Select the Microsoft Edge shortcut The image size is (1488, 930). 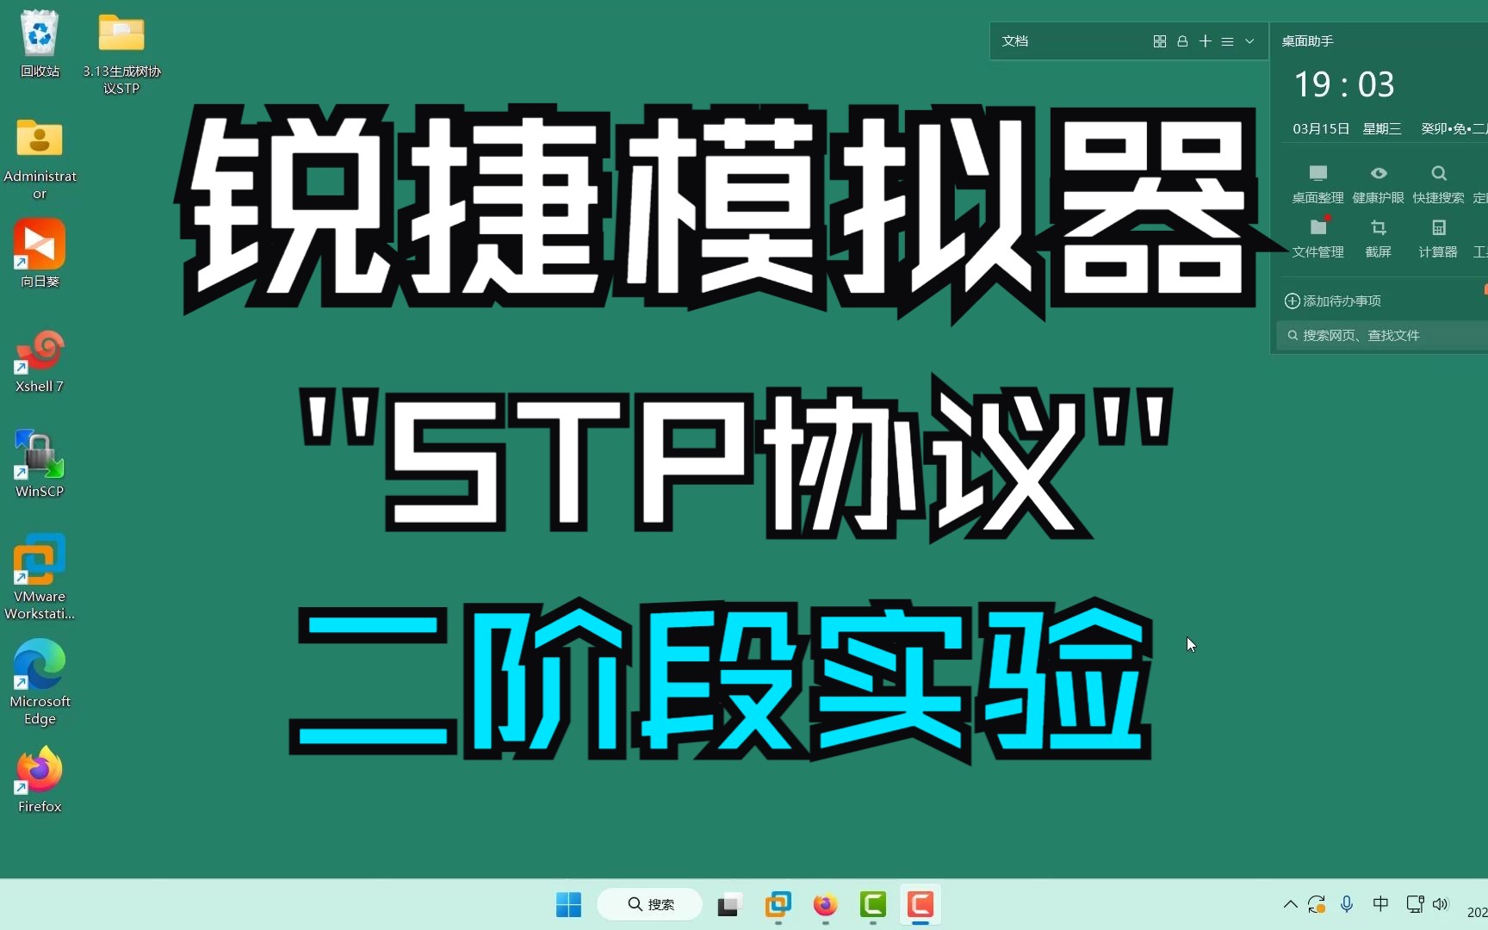point(40,681)
